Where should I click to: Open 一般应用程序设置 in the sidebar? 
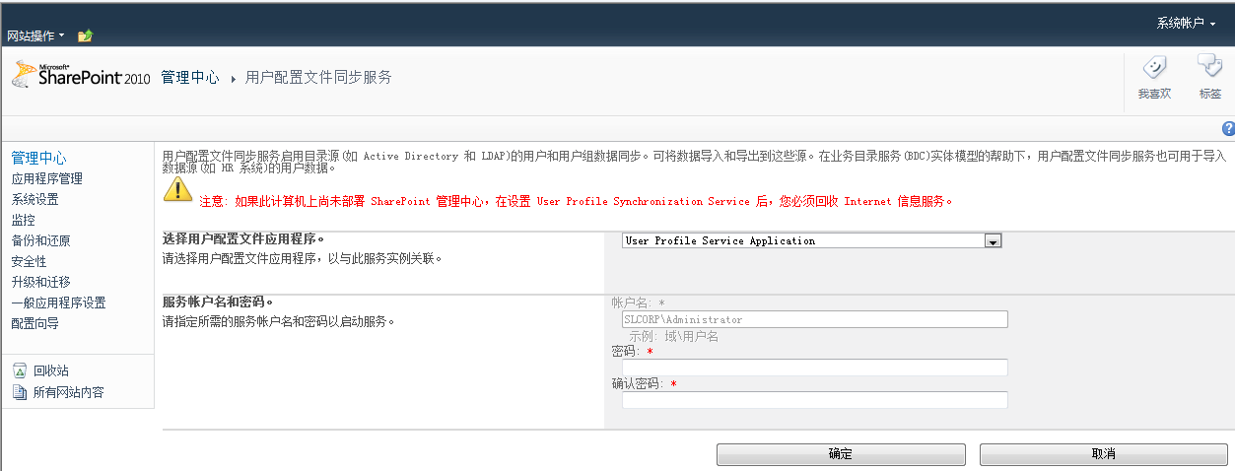point(58,303)
